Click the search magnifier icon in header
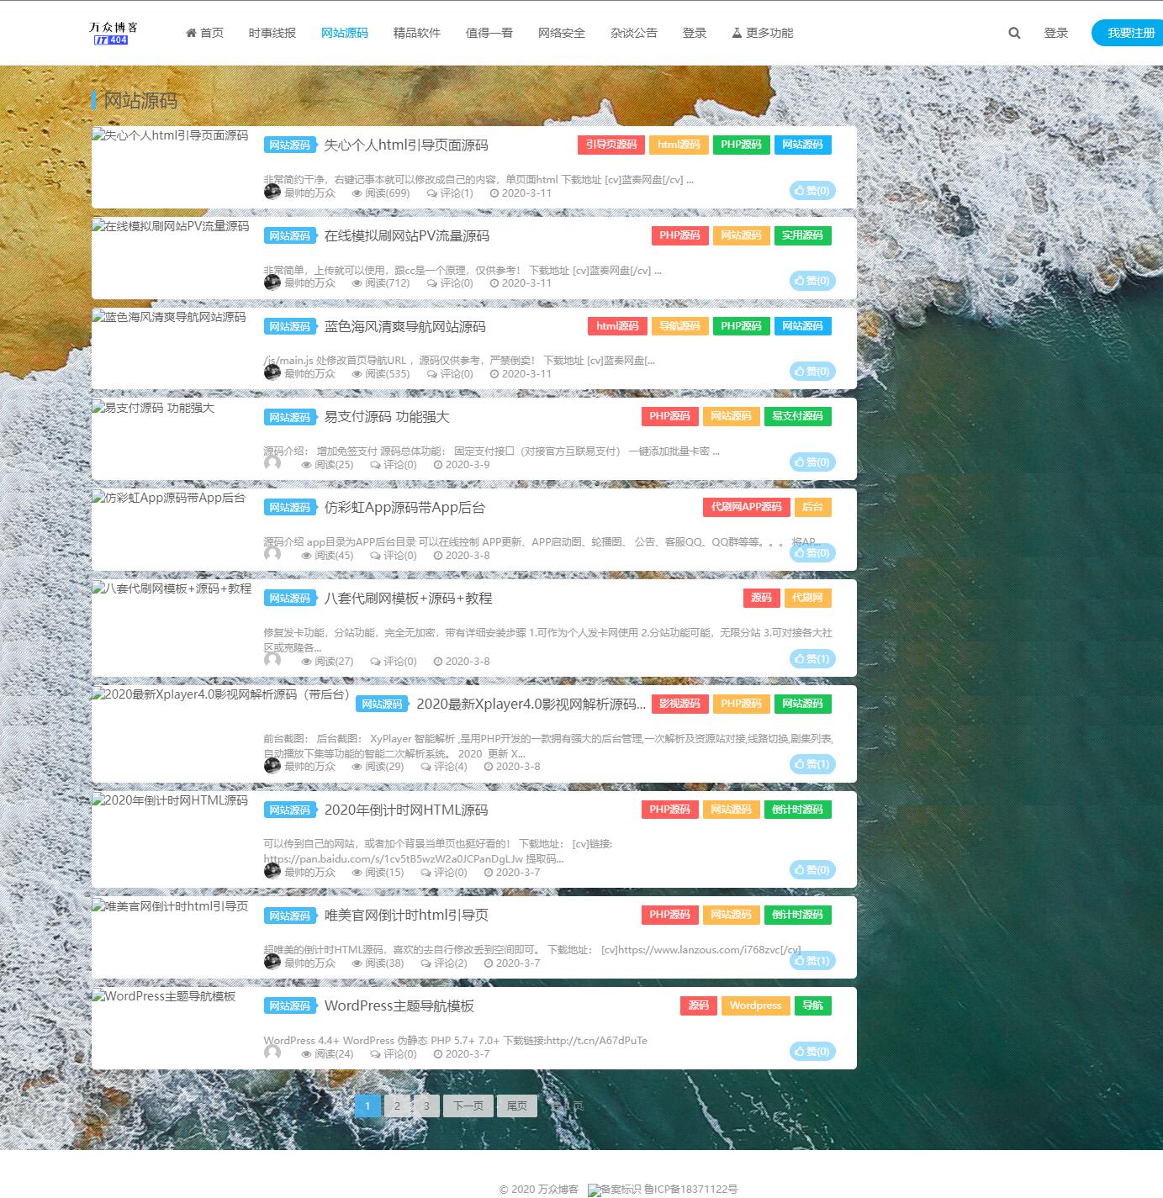This screenshot has height=1198, width=1163. (x=1014, y=33)
